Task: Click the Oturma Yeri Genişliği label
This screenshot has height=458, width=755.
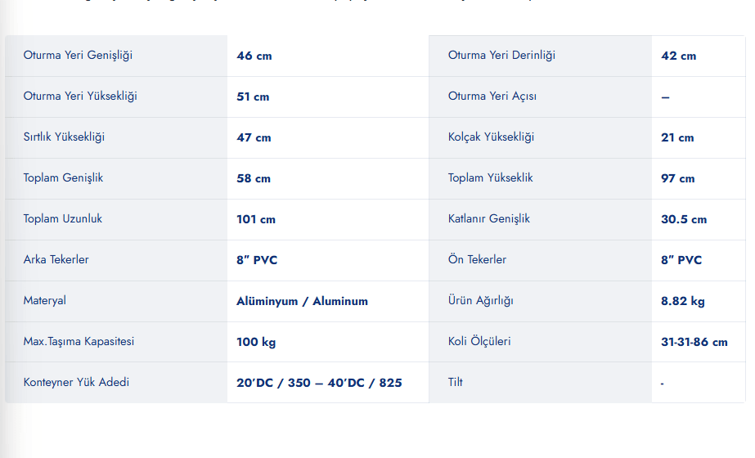Action: click(78, 56)
